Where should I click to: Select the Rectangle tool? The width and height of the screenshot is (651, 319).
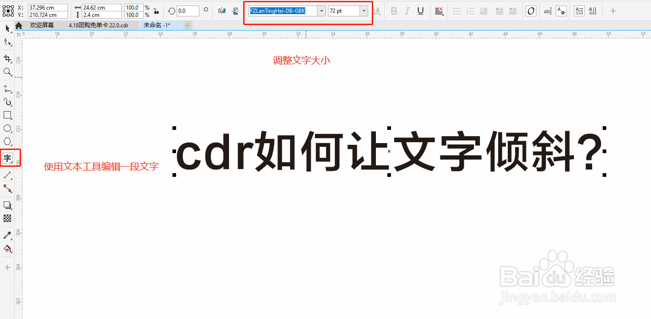tap(7, 115)
